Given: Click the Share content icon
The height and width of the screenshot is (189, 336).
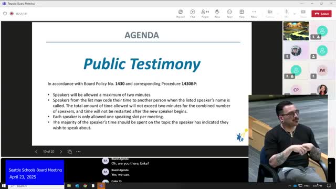Looking at the screenshot, I should coord(303,14).
